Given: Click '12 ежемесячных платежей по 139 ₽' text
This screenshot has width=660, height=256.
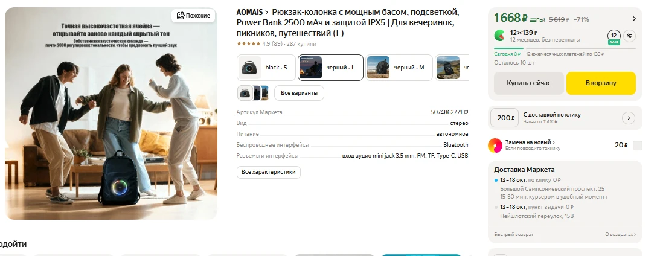Looking at the screenshot, I should pos(565,54).
